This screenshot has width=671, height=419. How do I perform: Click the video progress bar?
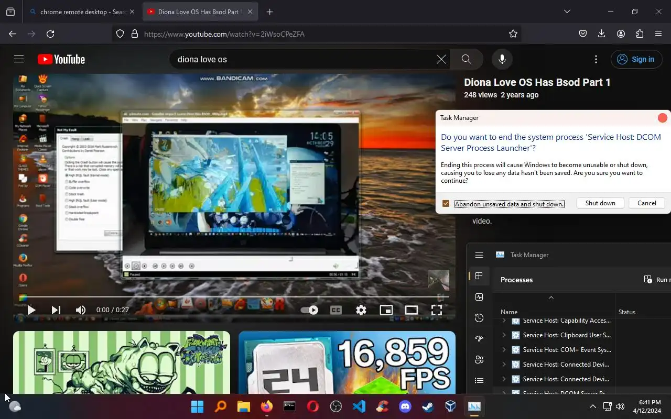point(234,297)
